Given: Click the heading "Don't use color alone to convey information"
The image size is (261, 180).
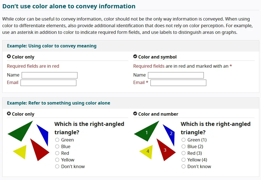Looking at the screenshot, I should [69, 6].
